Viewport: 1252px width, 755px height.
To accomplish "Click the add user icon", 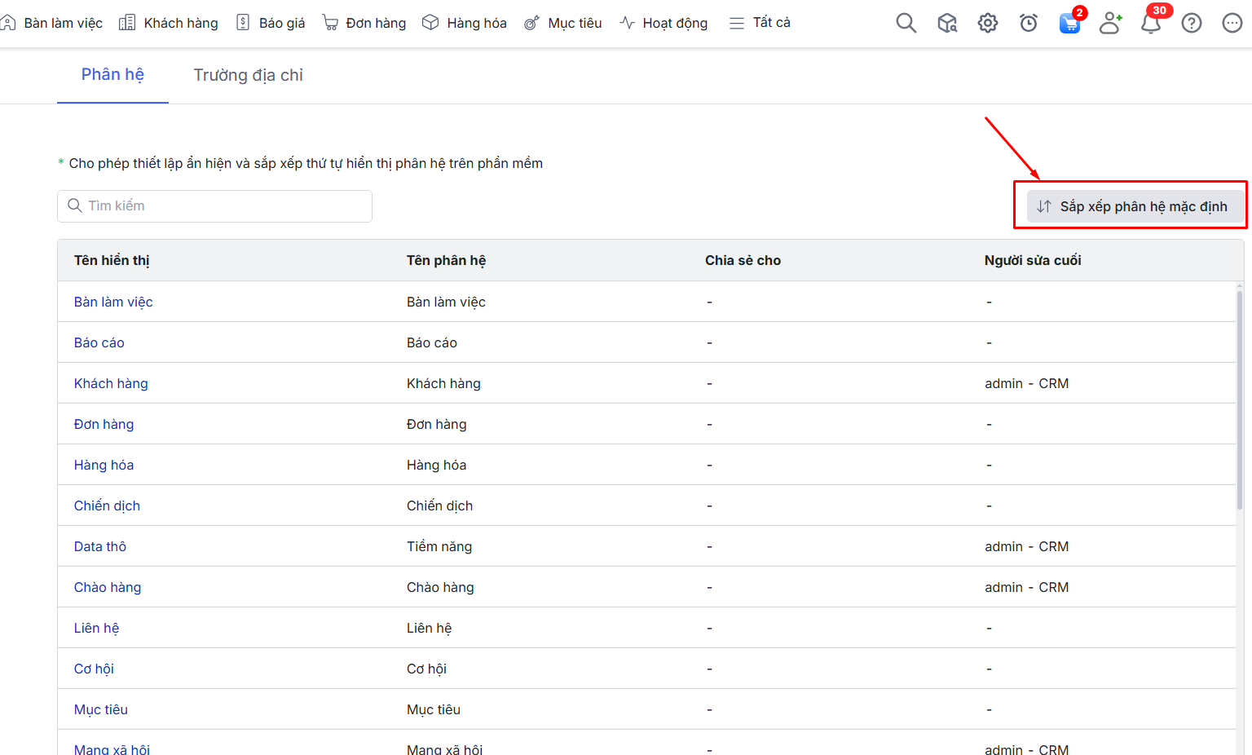I will click(x=1110, y=23).
